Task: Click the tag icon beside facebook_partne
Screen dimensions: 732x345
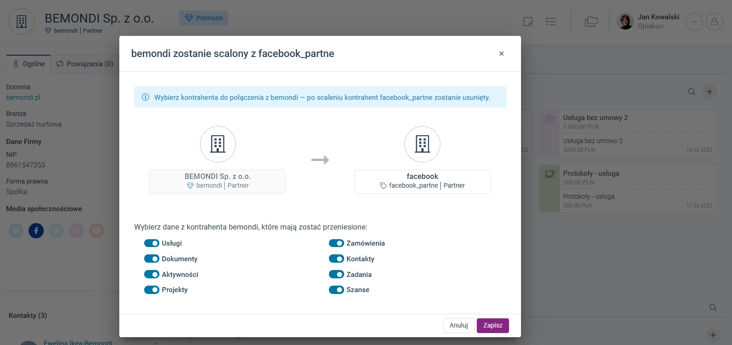Action: point(383,186)
